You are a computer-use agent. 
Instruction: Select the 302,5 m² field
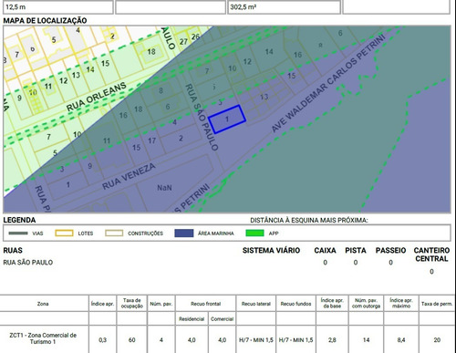284,7
